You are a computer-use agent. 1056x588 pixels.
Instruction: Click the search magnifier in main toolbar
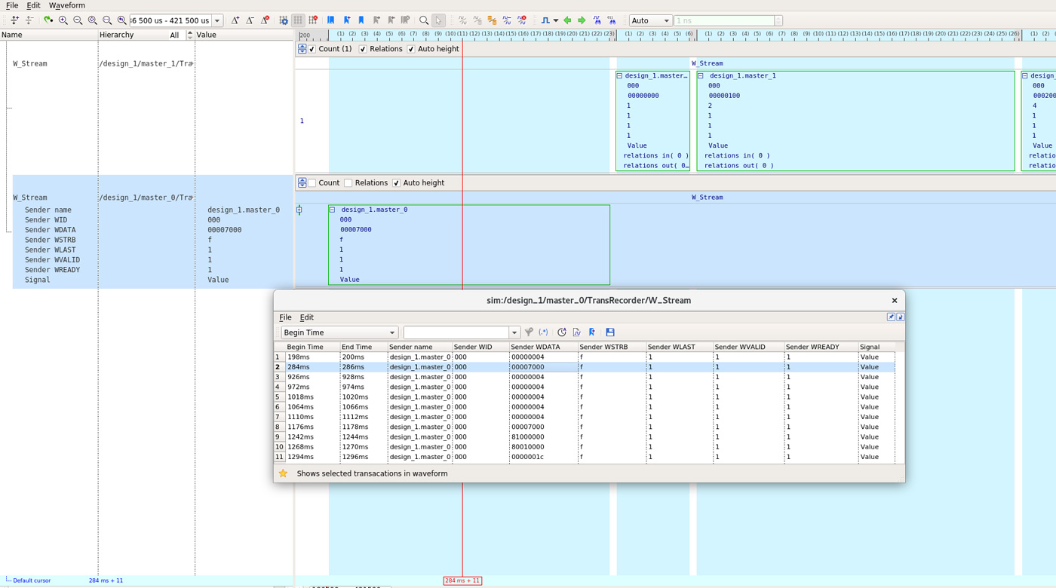pyautogui.click(x=424, y=20)
